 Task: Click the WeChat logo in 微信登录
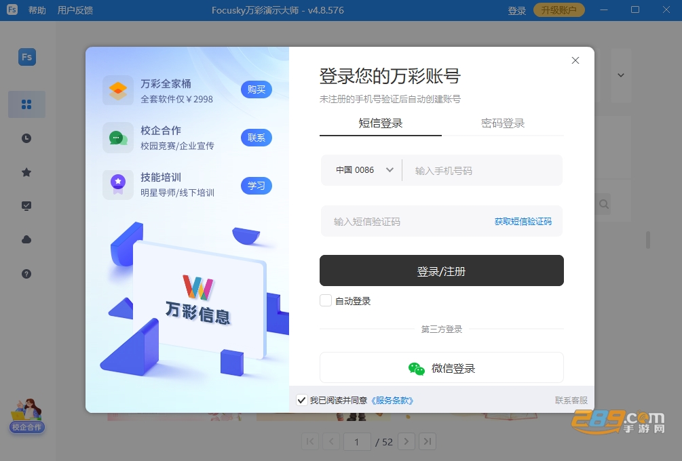click(x=416, y=368)
